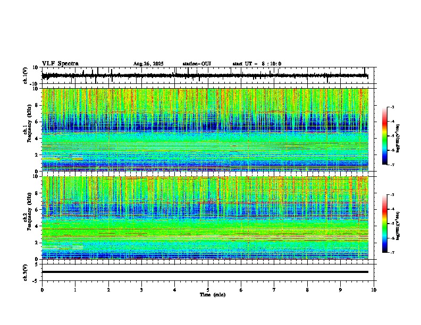The image size is (421, 325).
Task: Click the ch.1(V) waveform axis label
Action: pyautogui.click(x=26, y=75)
